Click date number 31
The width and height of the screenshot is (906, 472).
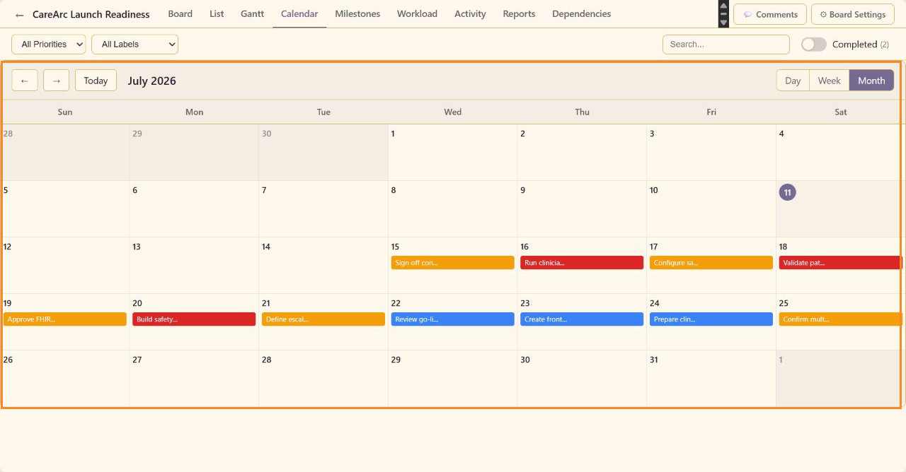click(x=653, y=360)
